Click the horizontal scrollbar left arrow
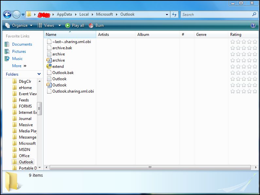 click(46, 167)
